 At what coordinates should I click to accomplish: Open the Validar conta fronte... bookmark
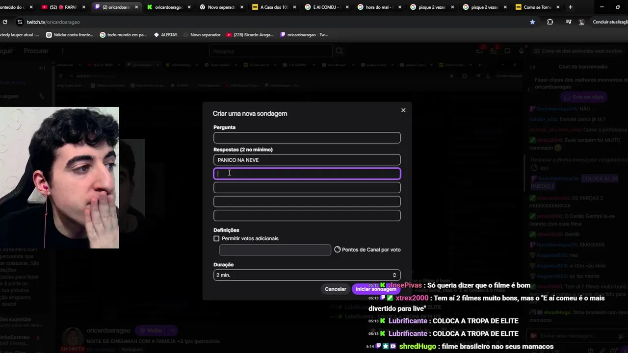(x=69, y=35)
